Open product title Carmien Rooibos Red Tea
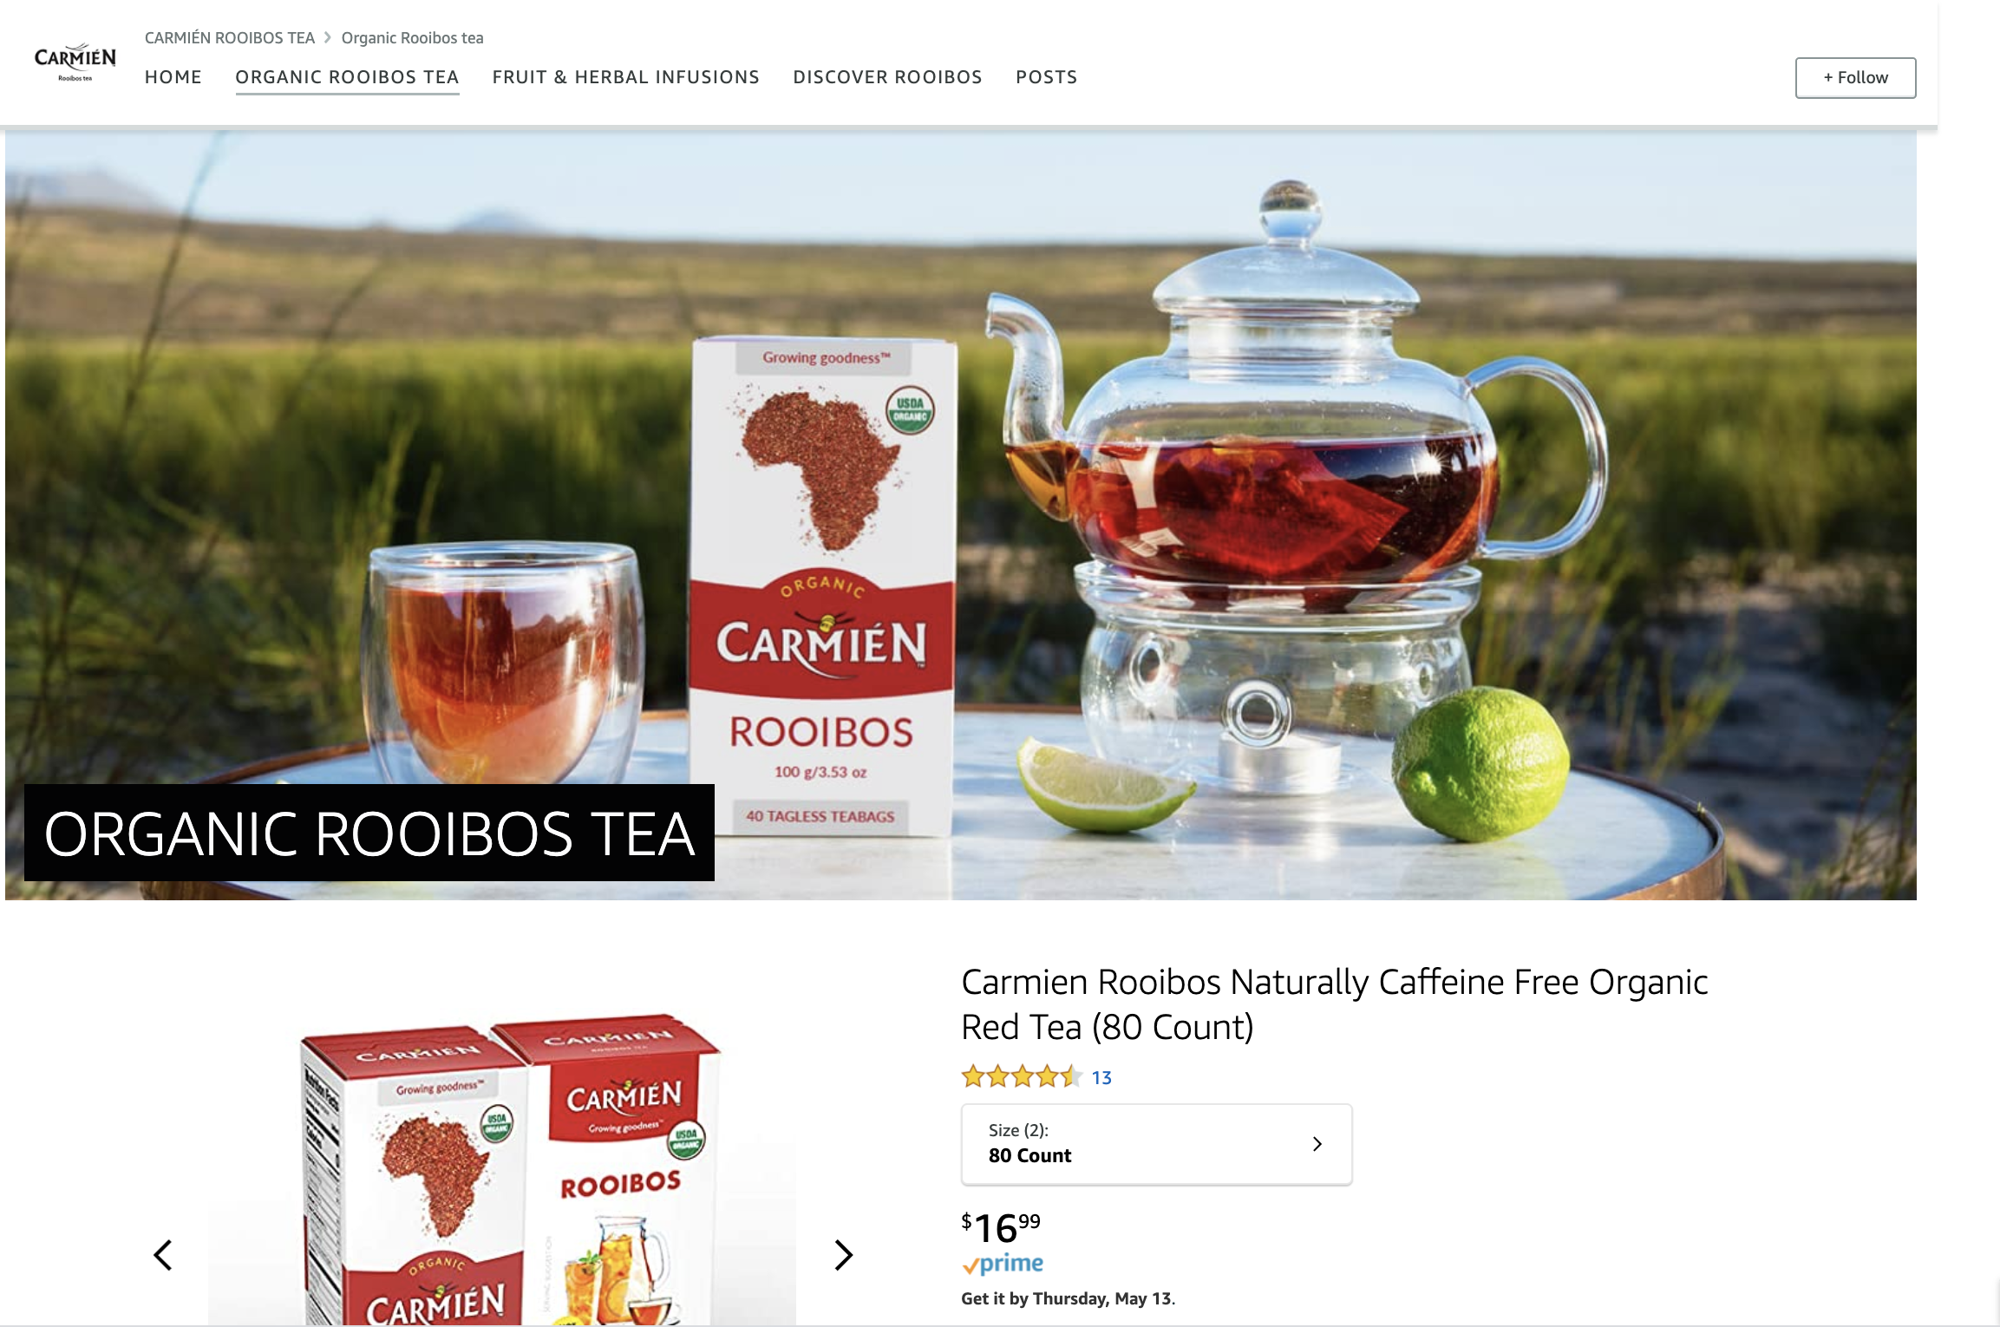 click(1334, 1004)
